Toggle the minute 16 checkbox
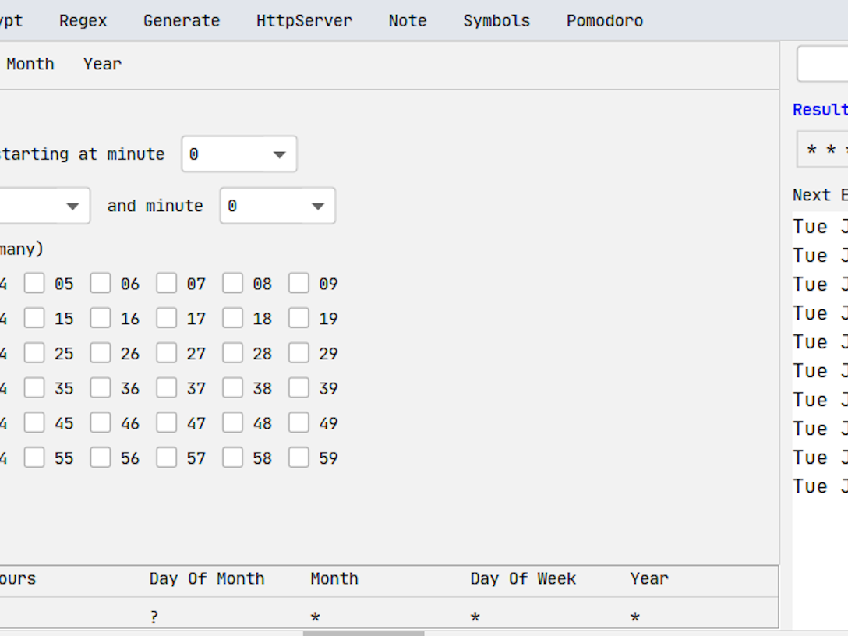The width and height of the screenshot is (848, 636). click(x=101, y=318)
